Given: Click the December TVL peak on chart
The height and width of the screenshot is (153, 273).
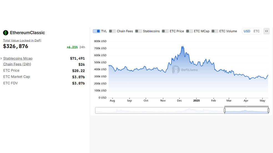Looking at the screenshot, I should coord(182,46).
